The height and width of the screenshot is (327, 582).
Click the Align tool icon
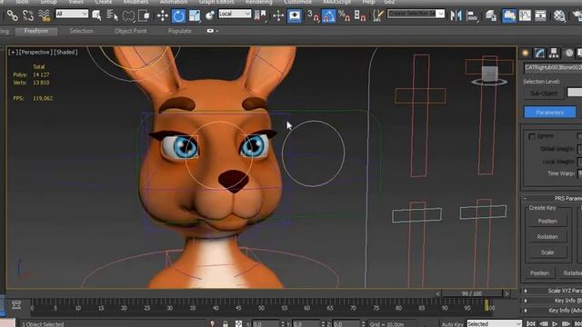click(x=472, y=15)
